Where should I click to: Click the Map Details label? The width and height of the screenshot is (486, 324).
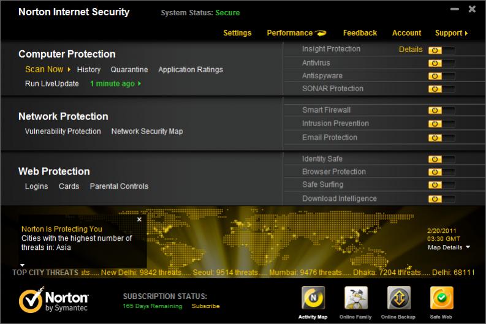pos(445,247)
